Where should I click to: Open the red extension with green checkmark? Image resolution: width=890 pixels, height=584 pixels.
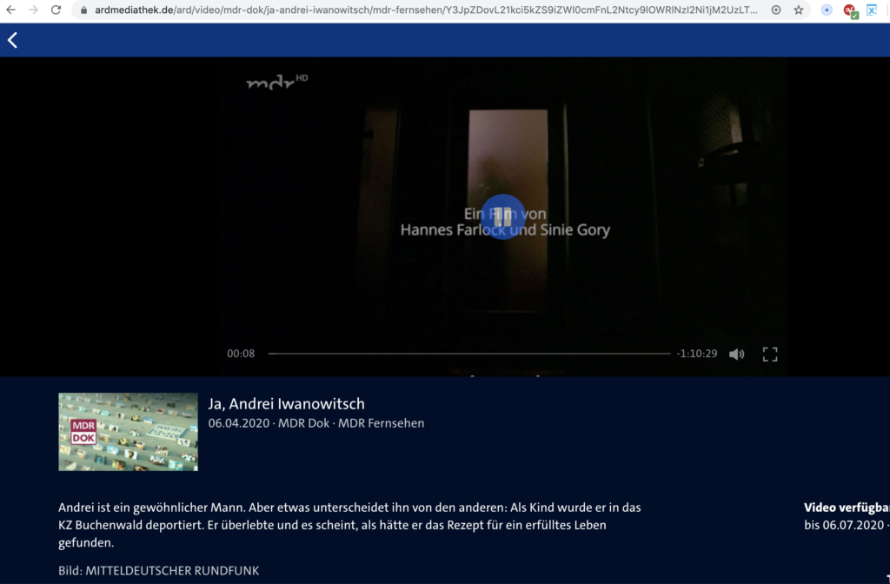[x=850, y=10]
